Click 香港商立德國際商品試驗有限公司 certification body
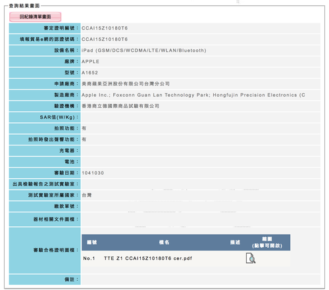 click(x=120, y=106)
